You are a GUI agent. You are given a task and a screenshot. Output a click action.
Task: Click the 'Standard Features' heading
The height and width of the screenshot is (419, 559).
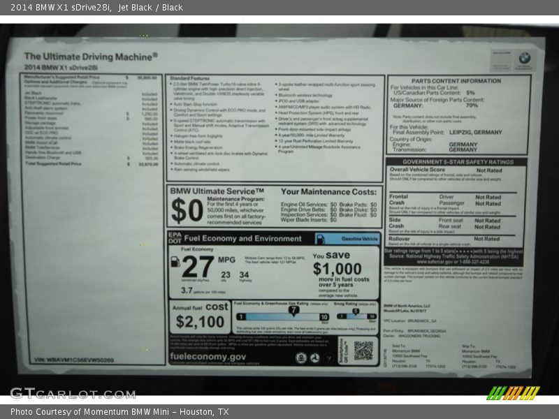pos(189,78)
